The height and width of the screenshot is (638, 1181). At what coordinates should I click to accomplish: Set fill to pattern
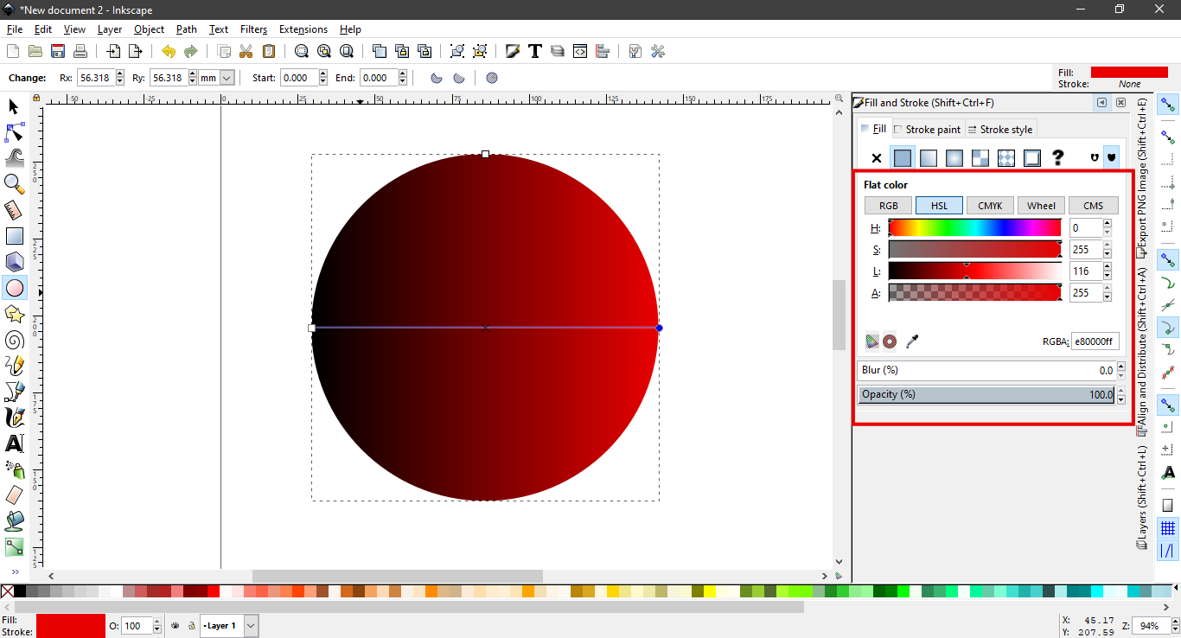pos(980,157)
